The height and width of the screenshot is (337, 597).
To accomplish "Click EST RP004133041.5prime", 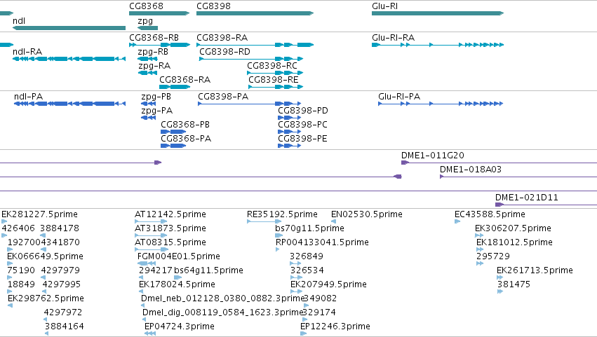I will pyautogui.click(x=322, y=242).
